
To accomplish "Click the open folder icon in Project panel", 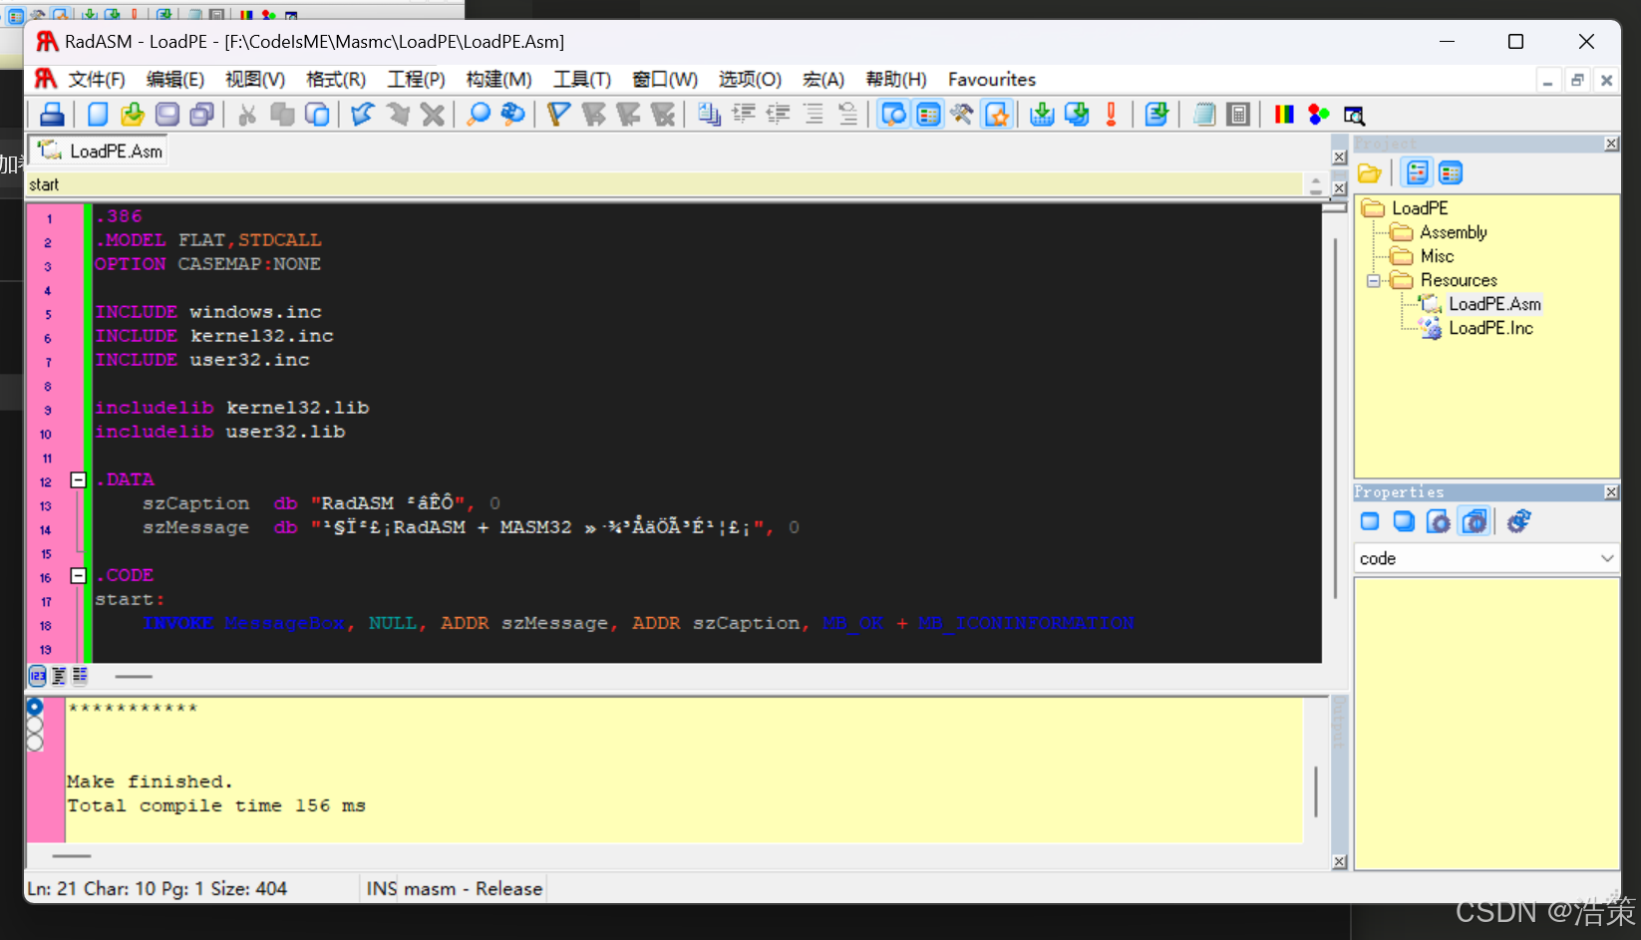I will [1370, 173].
